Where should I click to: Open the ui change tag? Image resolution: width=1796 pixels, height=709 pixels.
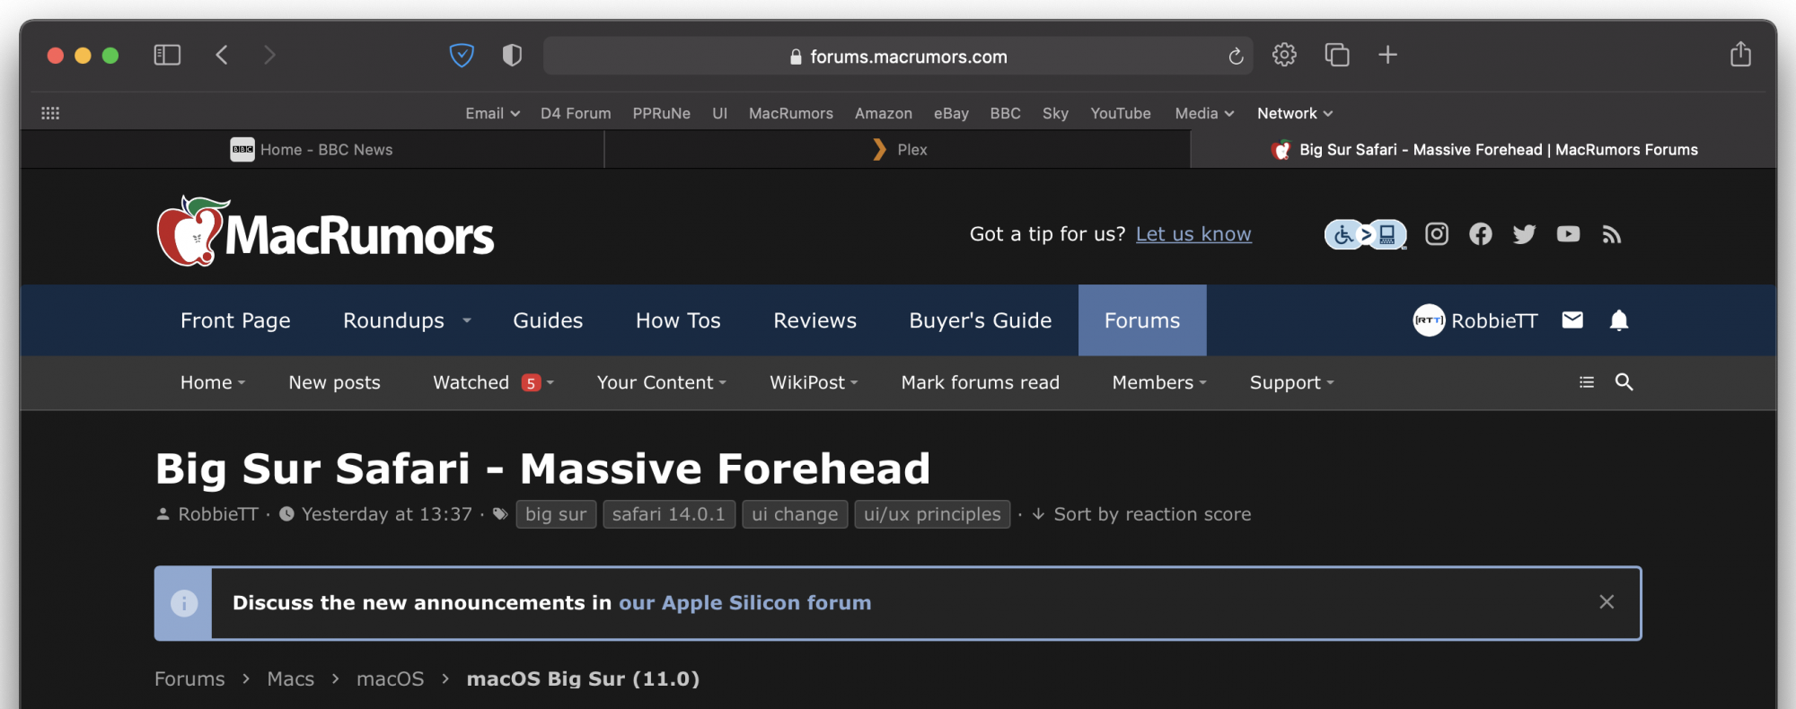click(x=795, y=514)
